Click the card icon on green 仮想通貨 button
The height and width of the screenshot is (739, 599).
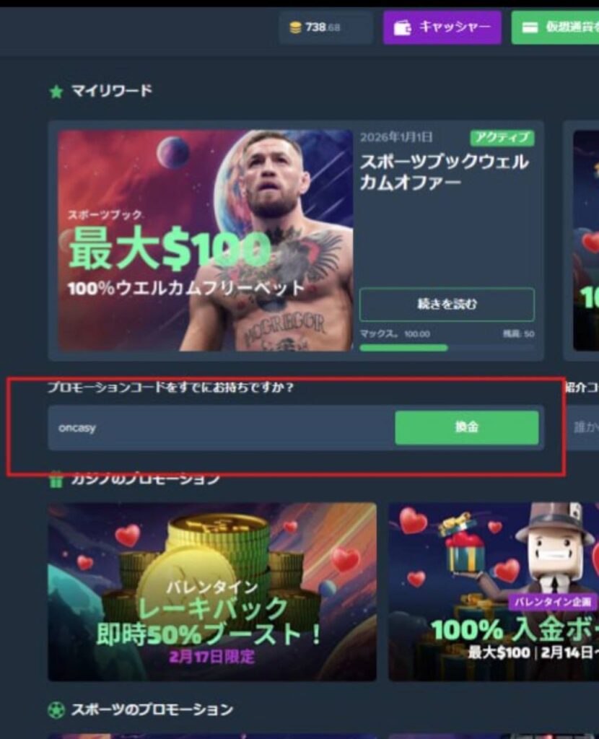pyautogui.click(x=530, y=28)
